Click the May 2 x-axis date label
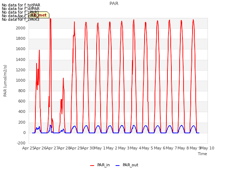Image resolution: width=229 pixels, height=172 pixels. point(112,148)
